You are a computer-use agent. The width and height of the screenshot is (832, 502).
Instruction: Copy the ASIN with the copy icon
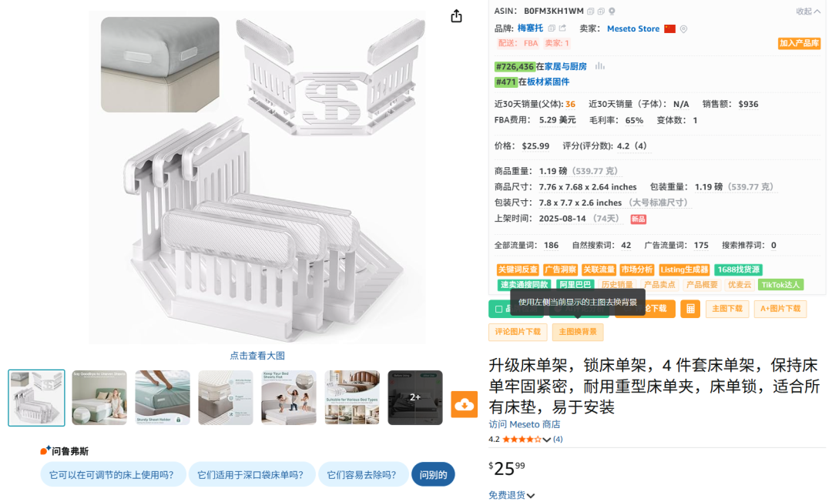click(591, 11)
